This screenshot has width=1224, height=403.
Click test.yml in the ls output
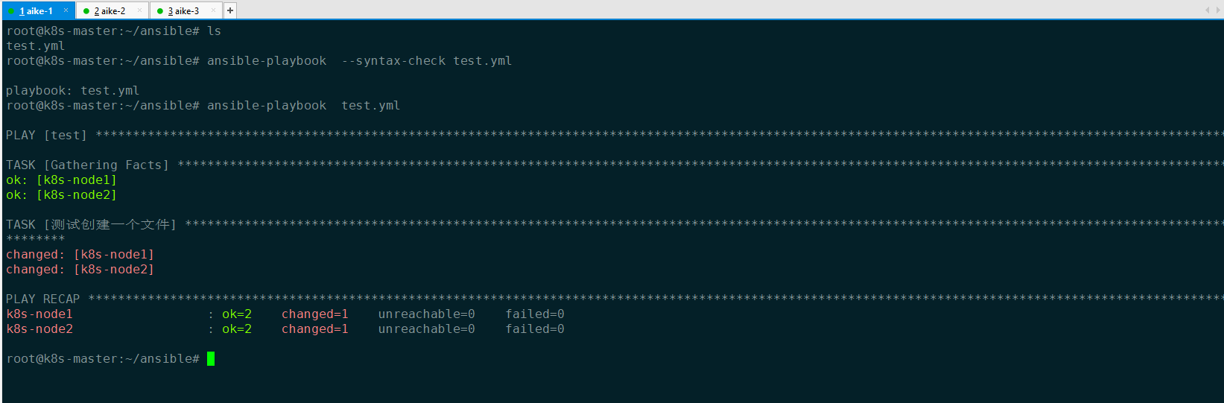click(x=36, y=46)
